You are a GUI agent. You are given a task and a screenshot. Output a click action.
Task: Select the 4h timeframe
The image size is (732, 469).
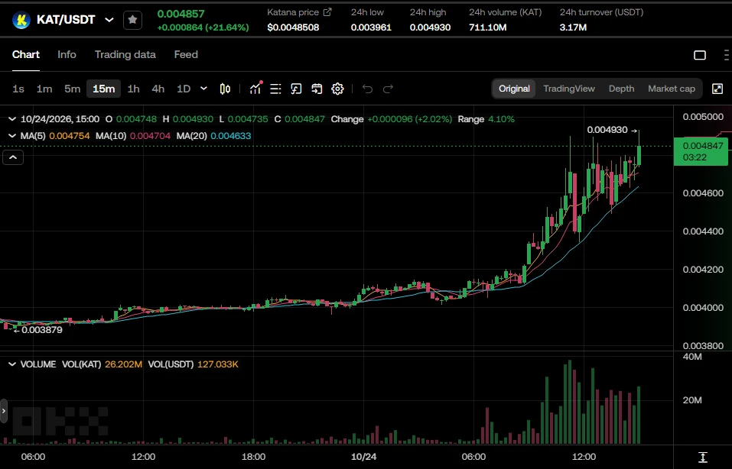click(x=158, y=89)
